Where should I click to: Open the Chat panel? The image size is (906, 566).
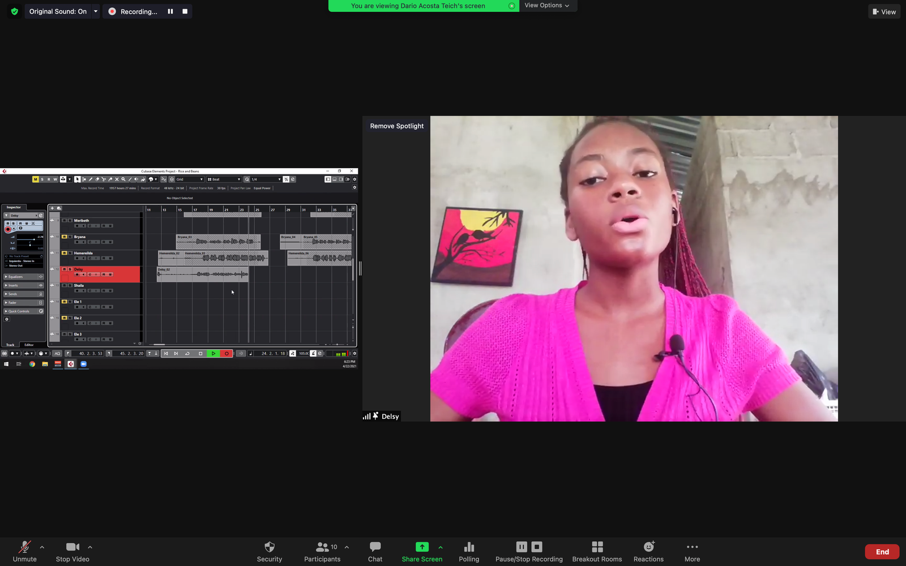pos(375,547)
